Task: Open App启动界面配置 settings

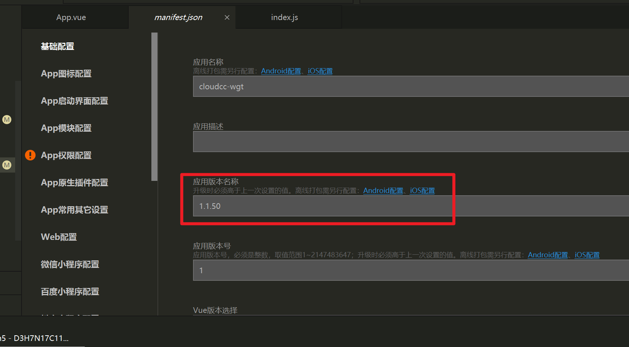Action: (x=74, y=101)
